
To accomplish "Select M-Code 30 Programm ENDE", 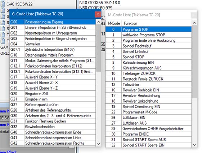I will pyautogui.click(x=148, y=134).
